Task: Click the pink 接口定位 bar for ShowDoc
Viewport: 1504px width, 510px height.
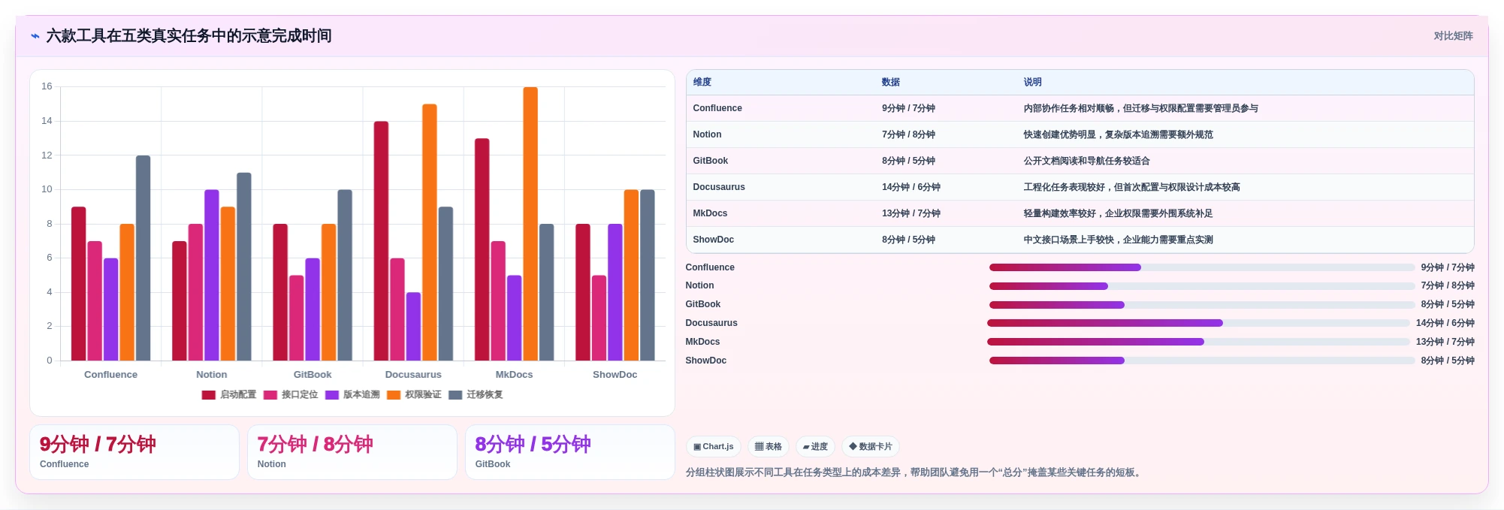Action: (599, 318)
